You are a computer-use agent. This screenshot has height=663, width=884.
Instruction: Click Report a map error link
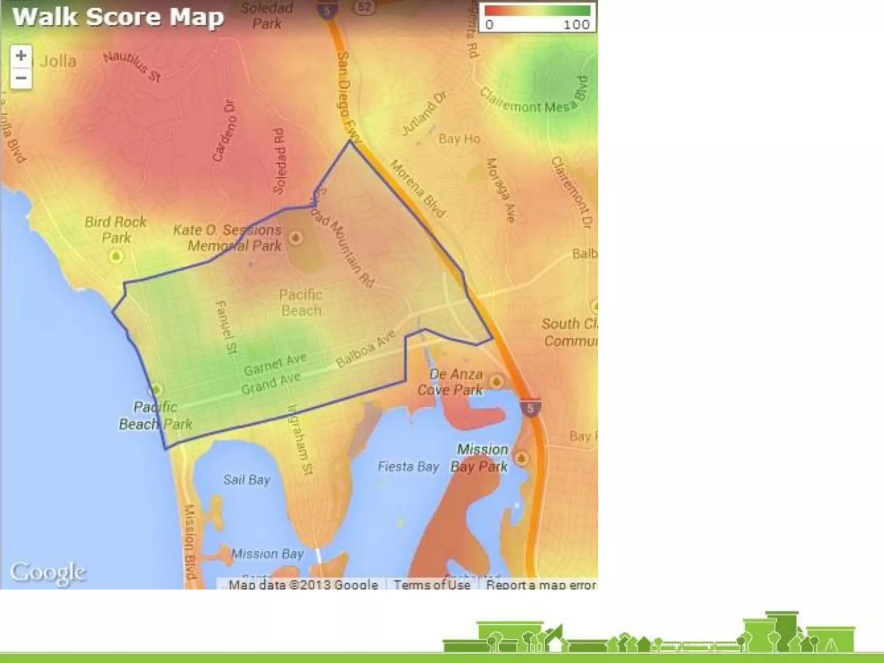coord(541,584)
